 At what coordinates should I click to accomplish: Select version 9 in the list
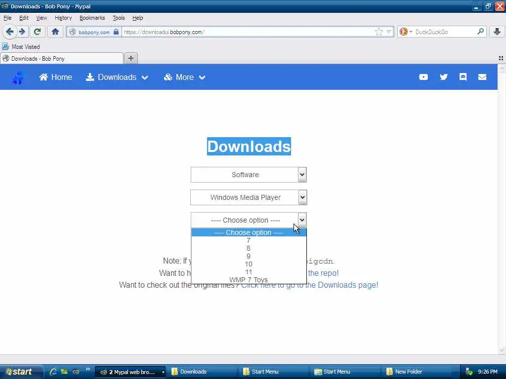click(249, 256)
